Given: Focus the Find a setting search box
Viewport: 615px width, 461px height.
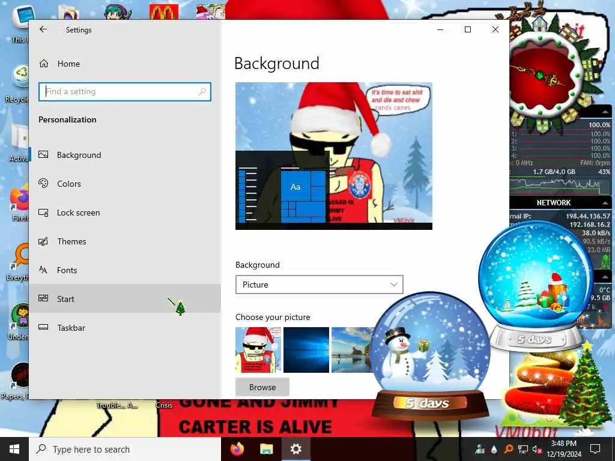Looking at the screenshot, I should [x=125, y=92].
